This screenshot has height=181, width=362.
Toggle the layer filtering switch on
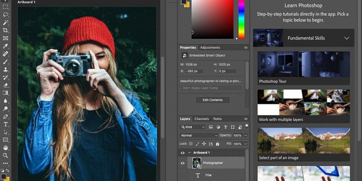[x=246, y=126]
